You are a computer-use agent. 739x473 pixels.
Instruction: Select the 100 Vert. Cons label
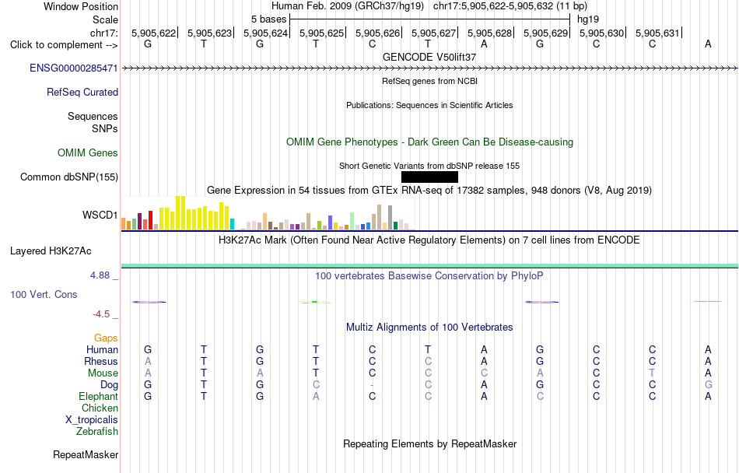tap(44, 294)
